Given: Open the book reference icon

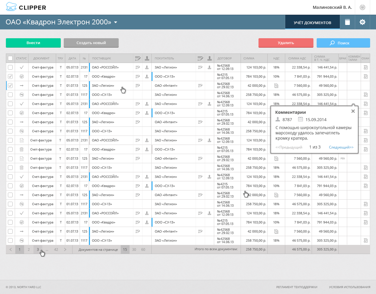Looking at the screenshot, I should [347, 22].
